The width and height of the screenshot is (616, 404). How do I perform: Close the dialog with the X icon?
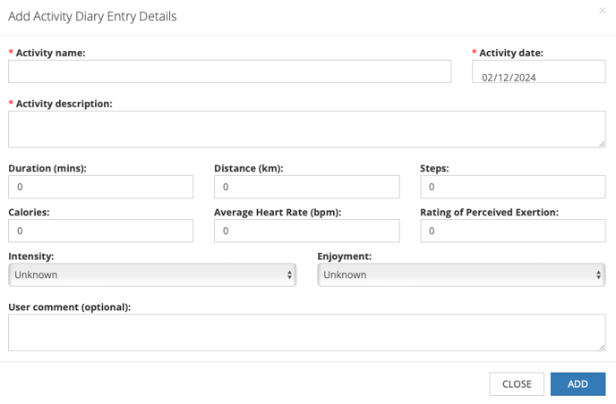tap(602, 11)
